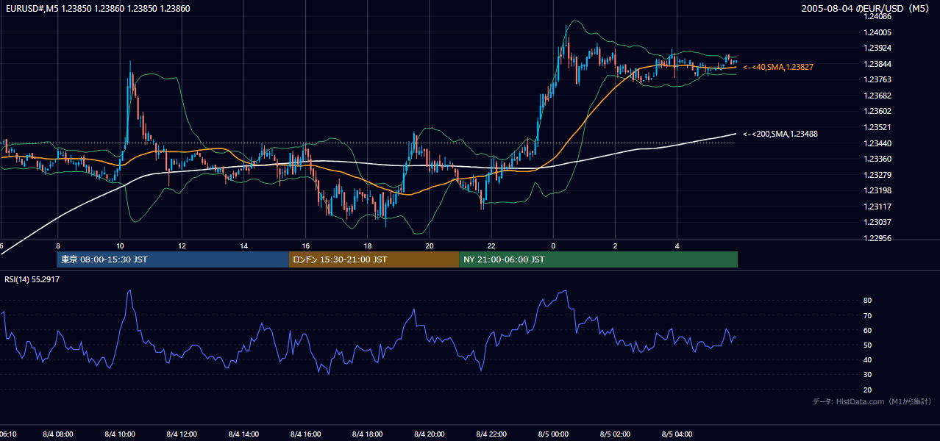Image resolution: width=940 pixels, height=441 pixels.
Task: Select the 東京 08:00-15:30 JST session bar
Action: tap(173, 259)
